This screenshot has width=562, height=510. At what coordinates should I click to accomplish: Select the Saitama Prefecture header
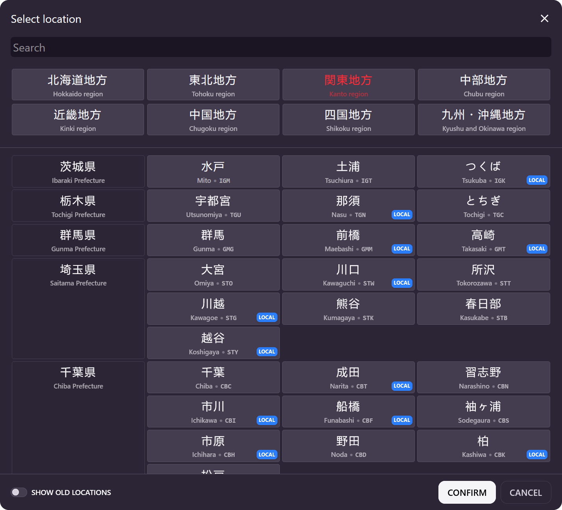point(78,275)
